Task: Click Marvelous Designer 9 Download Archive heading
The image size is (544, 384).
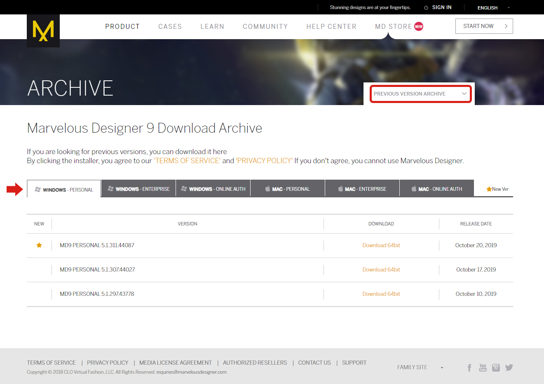Action: (x=145, y=128)
